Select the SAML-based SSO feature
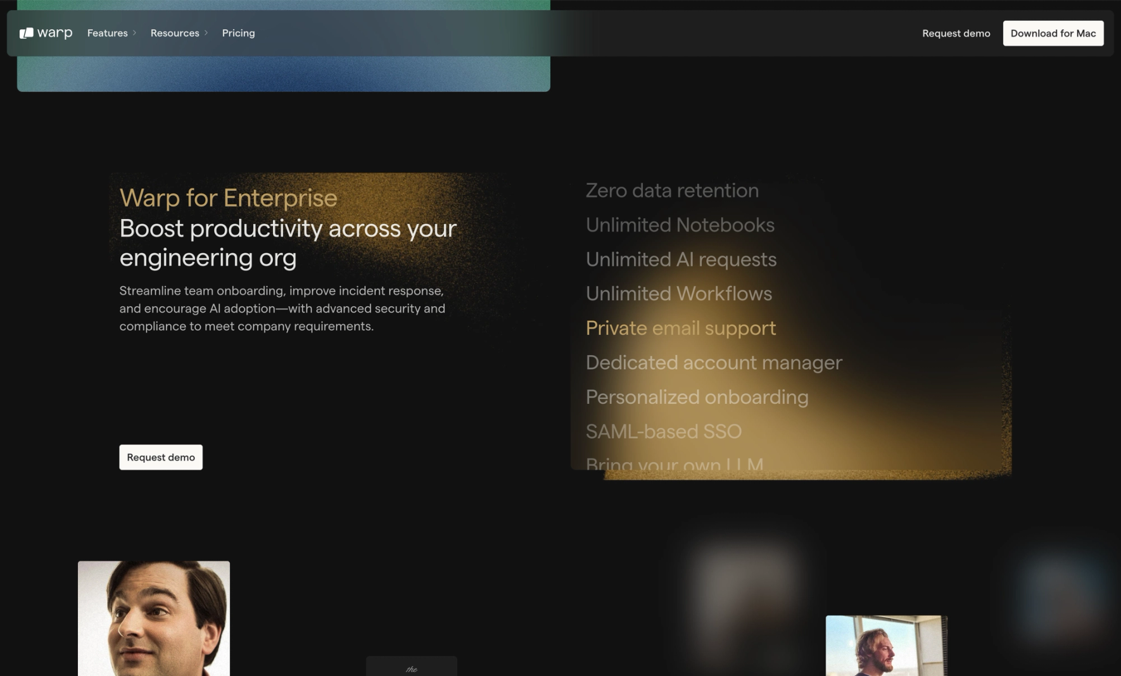The width and height of the screenshot is (1121, 676). coord(663,431)
